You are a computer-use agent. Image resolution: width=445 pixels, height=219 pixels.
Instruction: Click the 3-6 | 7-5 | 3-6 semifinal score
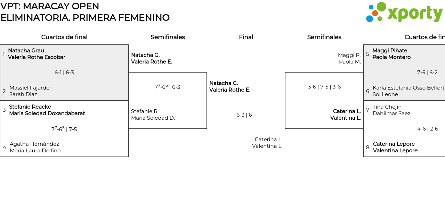coord(324,87)
